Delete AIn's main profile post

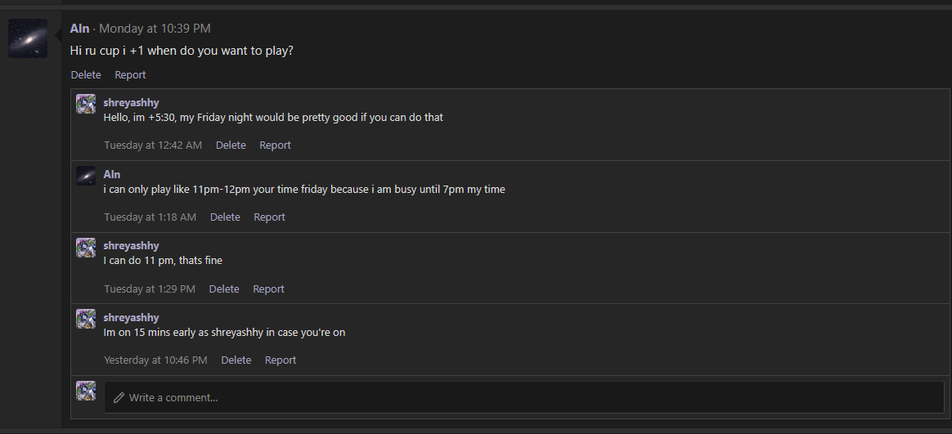[x=86, y=75]
